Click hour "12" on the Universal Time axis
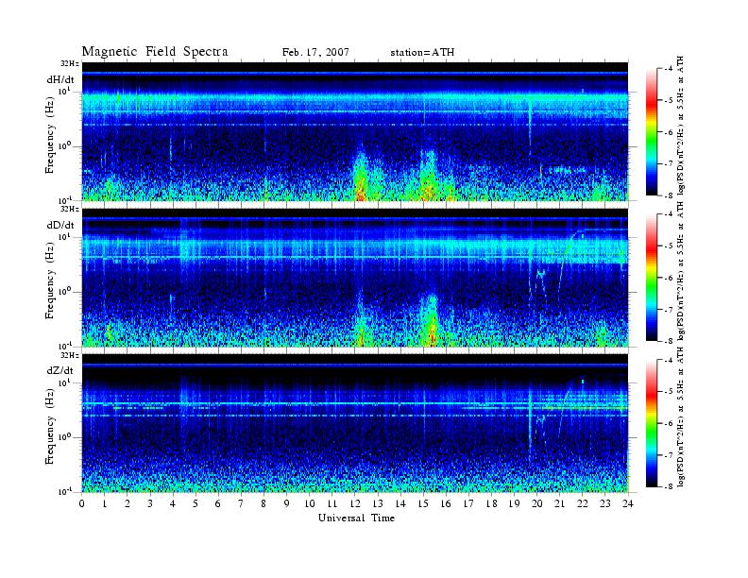This screenshot has width=748, height=578. tap(355, 503)
